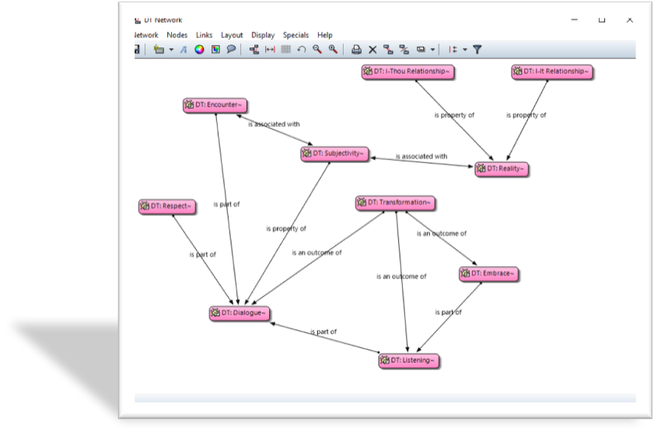
Task: Select the DT: Dialogue node
Action: coord(240,313)
